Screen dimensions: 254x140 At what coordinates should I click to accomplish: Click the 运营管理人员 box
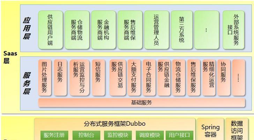pyautogui.click(x=156, y=30)
